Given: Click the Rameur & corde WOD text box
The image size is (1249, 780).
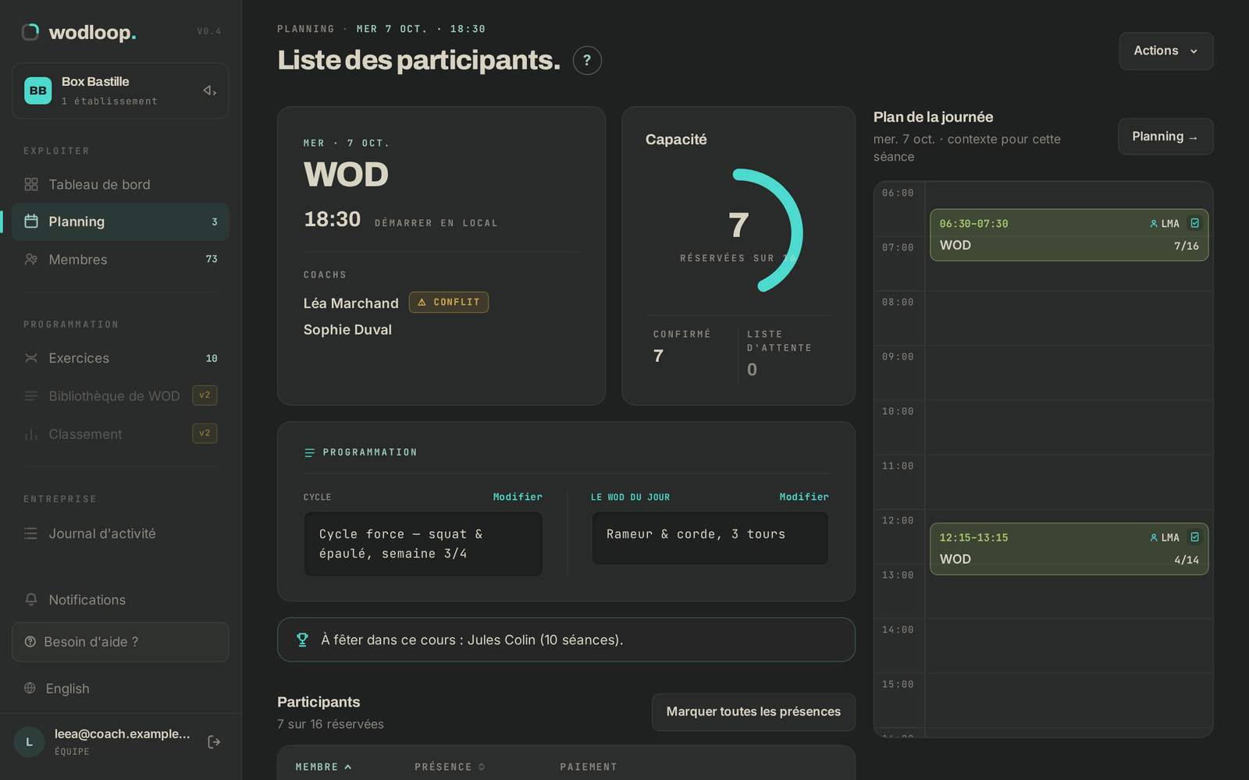Looking at the screenshot, I should pyautogui.click(x=710, y=538).
